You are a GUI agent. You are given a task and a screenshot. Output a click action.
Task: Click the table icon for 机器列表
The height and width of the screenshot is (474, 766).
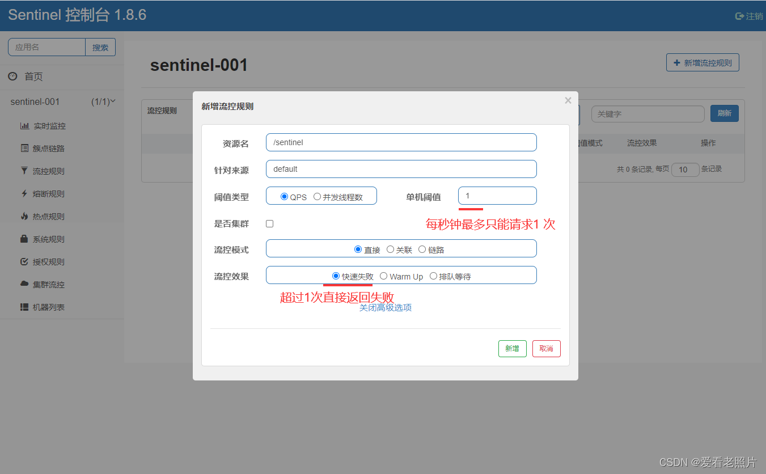point(24,307)
